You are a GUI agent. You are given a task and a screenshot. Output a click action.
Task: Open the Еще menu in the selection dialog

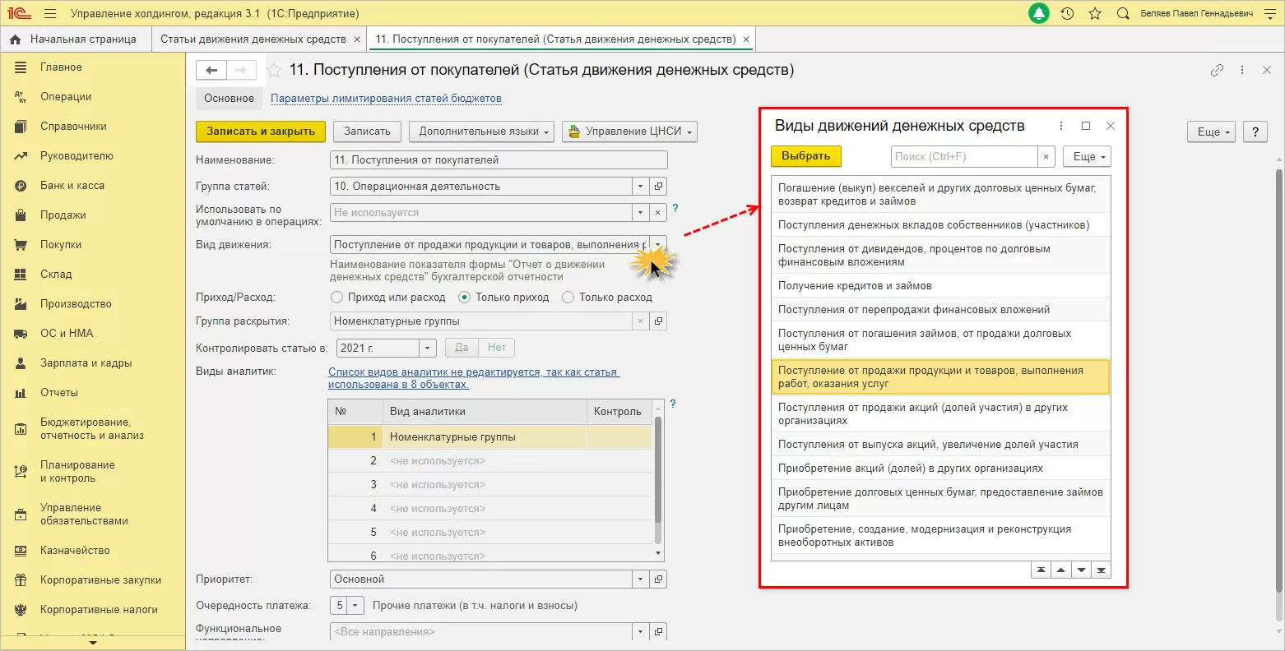(1087, 156)
